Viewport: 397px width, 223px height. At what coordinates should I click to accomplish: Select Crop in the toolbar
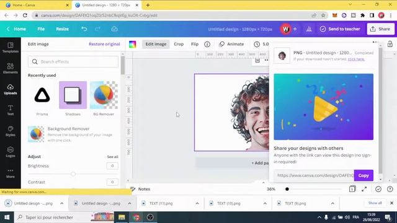[179, 44]
